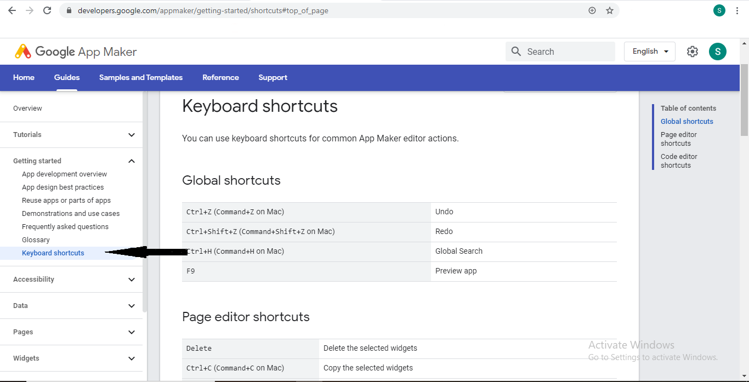This screenshot has width=749, height=382.
Task: Click the Global Search table cell
Action: 524,252
